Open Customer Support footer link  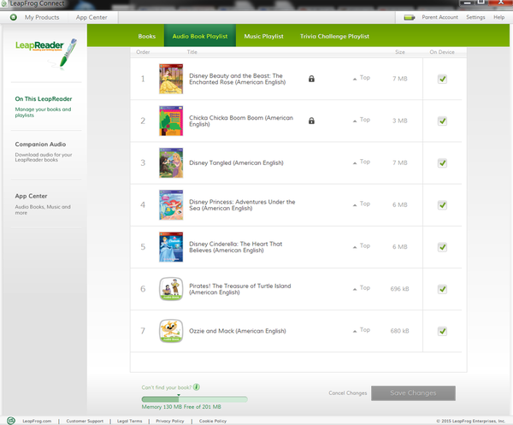85,421
